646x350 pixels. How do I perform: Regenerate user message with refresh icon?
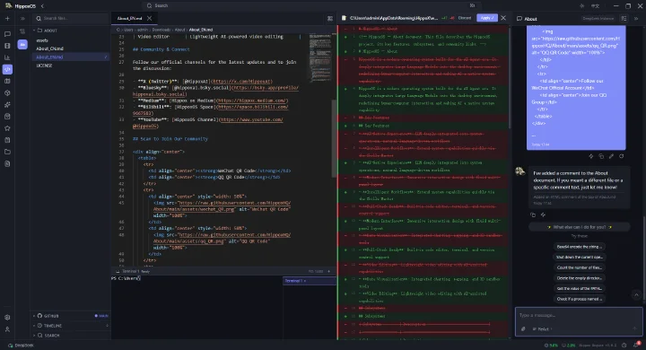pyautogui.click(x=621, y=156)
